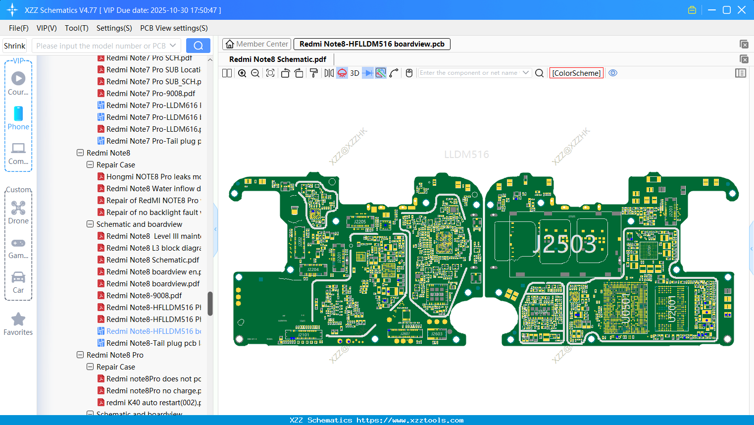Open Repair of no backlight fault case
754x425 pixels.
pyautogui.click(x=150, y=212)
